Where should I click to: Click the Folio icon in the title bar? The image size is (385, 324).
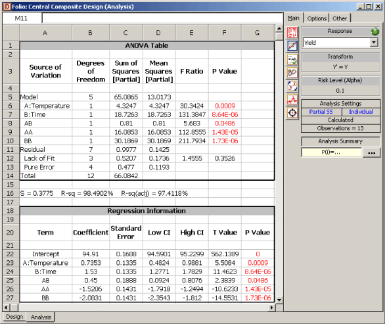point(7,7)
